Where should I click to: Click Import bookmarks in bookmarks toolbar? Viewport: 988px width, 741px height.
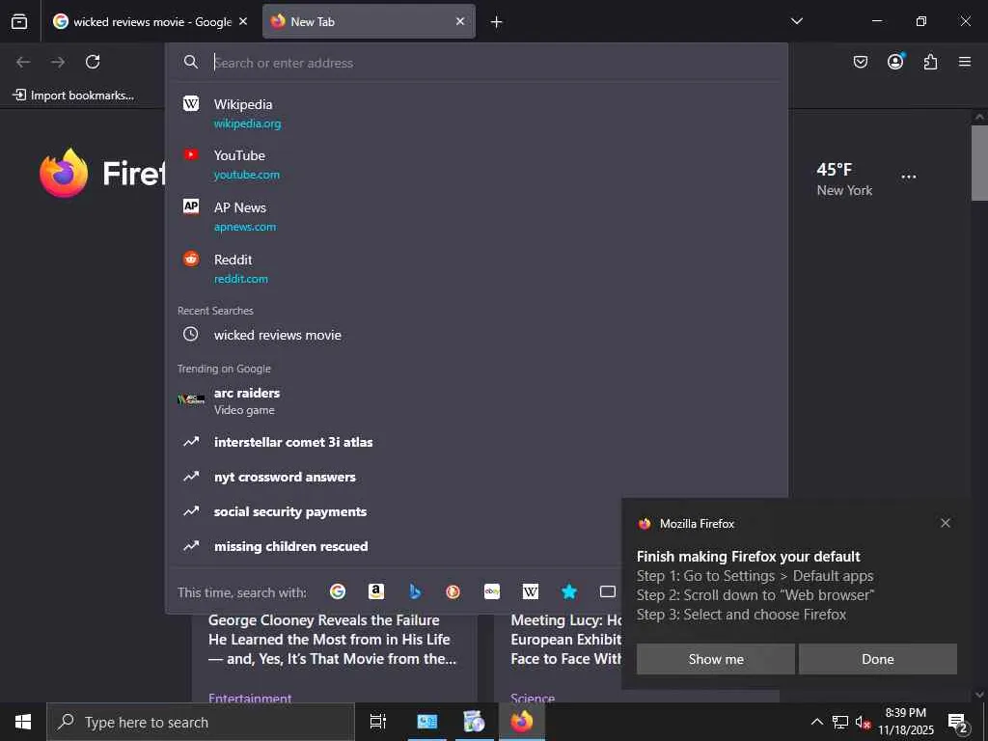(73, 96)
